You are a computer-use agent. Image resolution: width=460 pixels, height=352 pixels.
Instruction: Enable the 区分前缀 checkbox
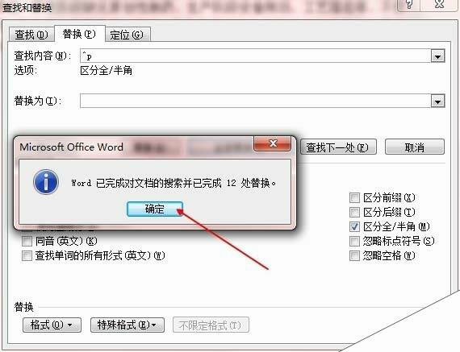pos(354,198)
